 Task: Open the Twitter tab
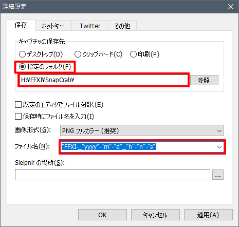(x=89, y=26)
